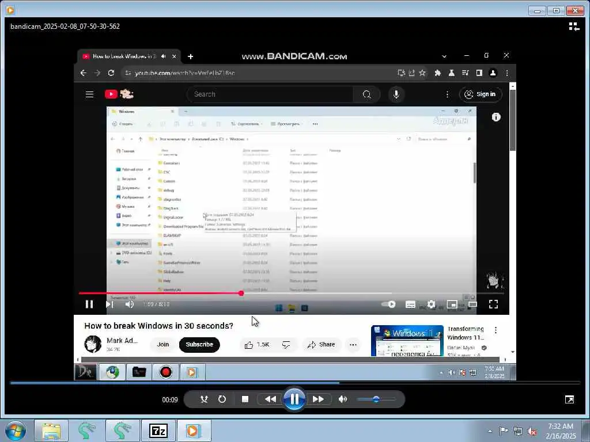Click the video info card icon
590x442 pixels.
(x=496, y=117)
